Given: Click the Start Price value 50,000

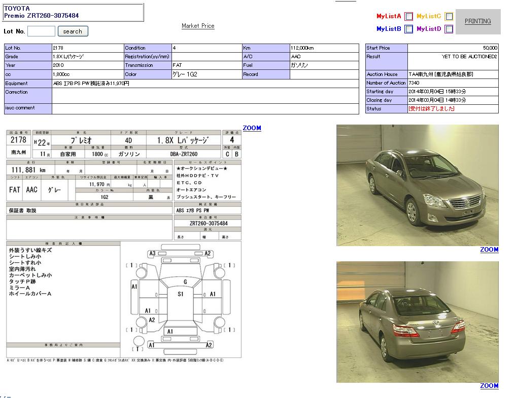Looking at the screenshot, I should click(490, 48).
